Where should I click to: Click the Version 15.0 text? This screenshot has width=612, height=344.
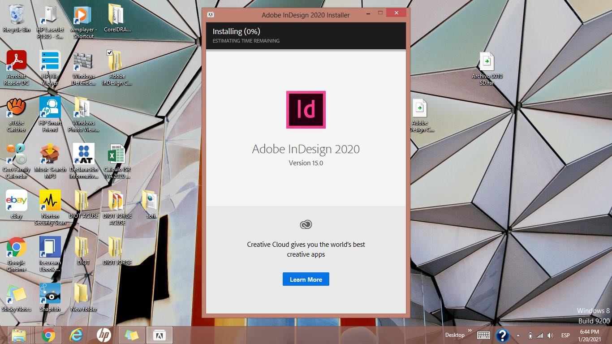[306, 163]
